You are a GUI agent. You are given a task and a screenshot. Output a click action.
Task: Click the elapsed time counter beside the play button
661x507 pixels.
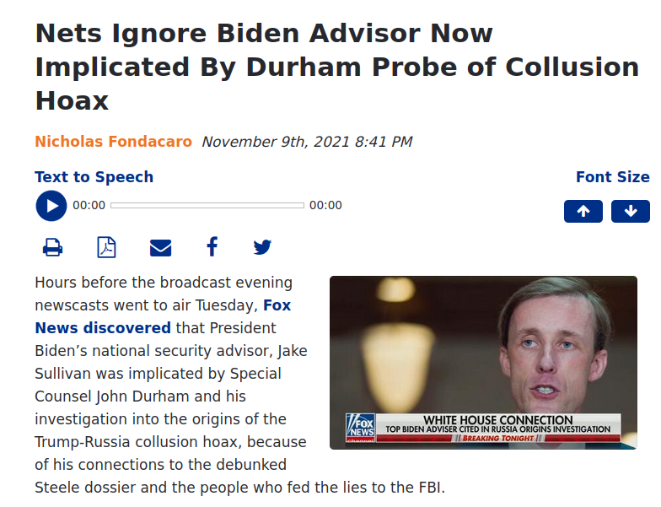tap(89, 206)
